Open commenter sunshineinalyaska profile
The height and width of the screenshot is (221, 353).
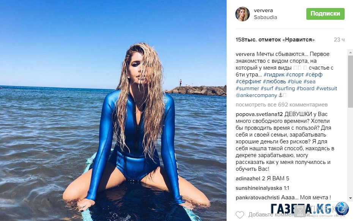tap(258, 188)
